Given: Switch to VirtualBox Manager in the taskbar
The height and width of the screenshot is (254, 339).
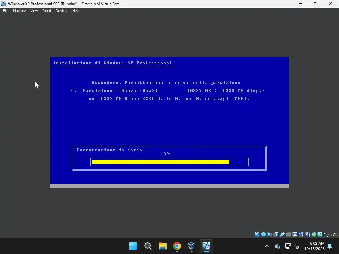Looking at the screenshot, I should tap(191, 246).
